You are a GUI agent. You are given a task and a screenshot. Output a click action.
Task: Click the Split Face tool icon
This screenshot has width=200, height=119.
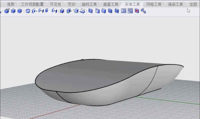[x=76, y=11]
